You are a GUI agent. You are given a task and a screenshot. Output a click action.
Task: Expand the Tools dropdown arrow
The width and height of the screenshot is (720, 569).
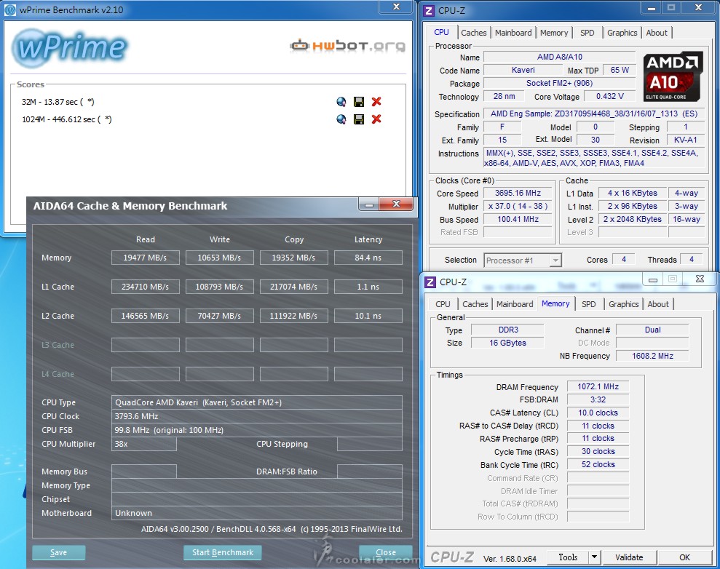point(594,557)
